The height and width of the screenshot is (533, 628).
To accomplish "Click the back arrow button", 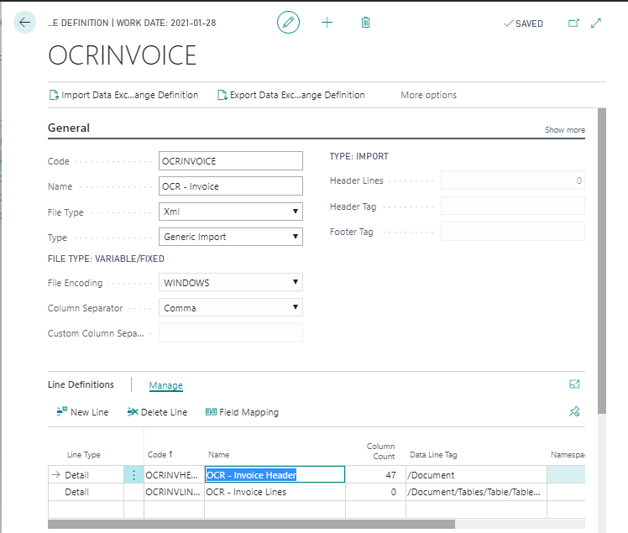I will point(25,23).
